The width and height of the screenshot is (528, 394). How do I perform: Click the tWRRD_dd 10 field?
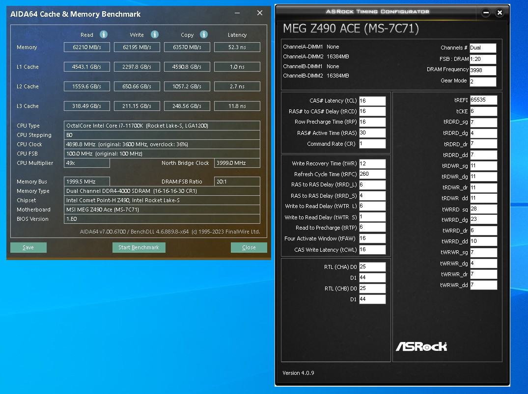pos(484,241)
